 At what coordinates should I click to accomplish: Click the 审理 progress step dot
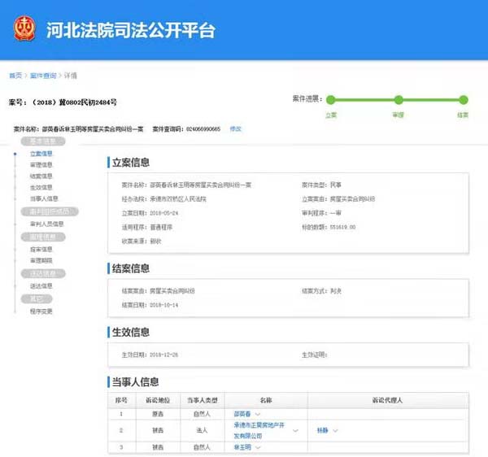tap(398, 100)
